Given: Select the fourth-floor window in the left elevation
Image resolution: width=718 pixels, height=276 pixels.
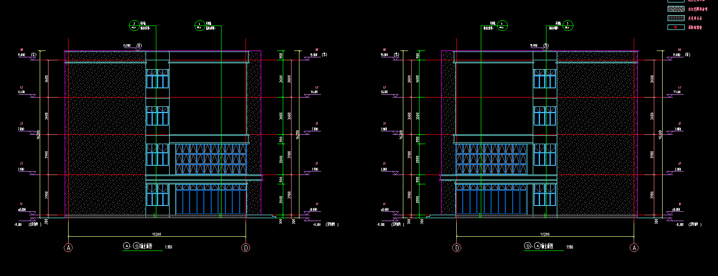Looking at the screenshot, I should tap(157, 78).
